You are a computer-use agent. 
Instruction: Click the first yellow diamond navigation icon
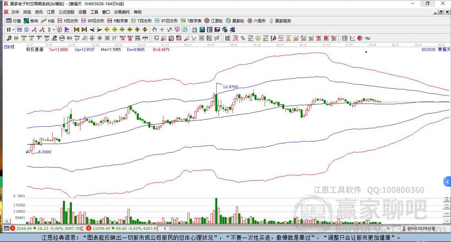[107, 29]
